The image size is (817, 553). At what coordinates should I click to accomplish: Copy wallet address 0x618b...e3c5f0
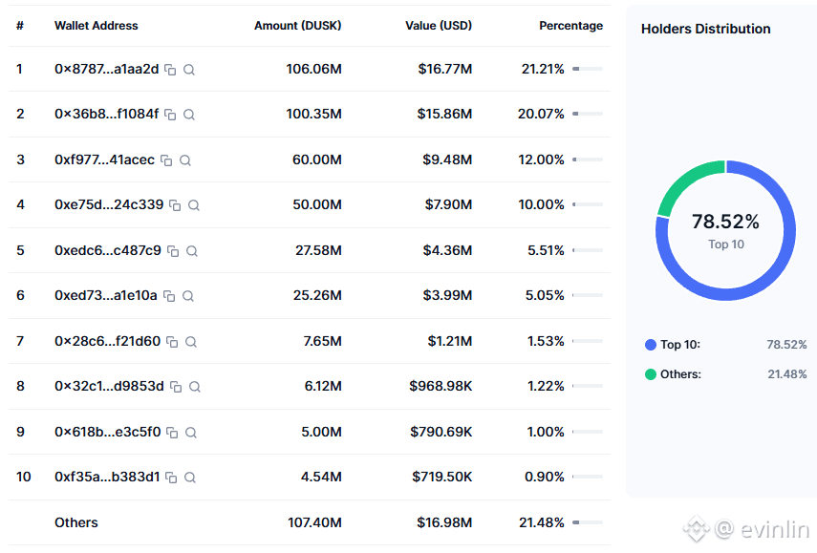[172, 433]
